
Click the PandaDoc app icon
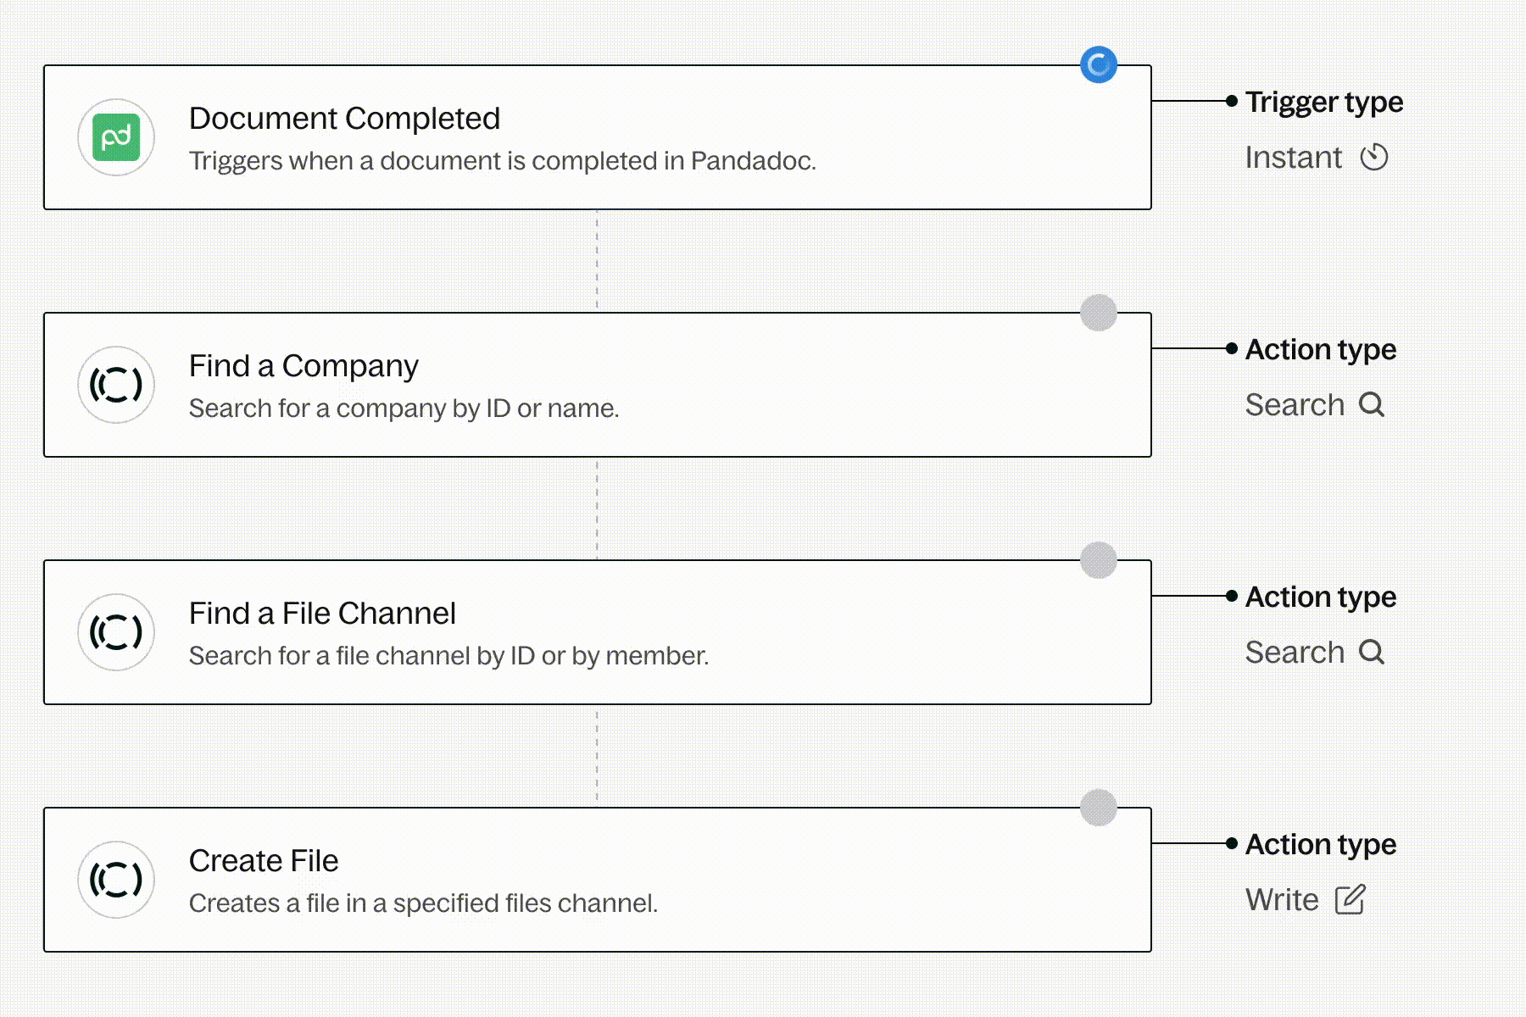pyautogui.click(x=116, y=137)
